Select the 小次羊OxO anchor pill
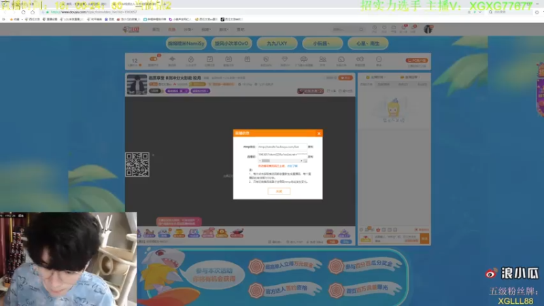This screenshot has width=544, height=306. point(231,44)
